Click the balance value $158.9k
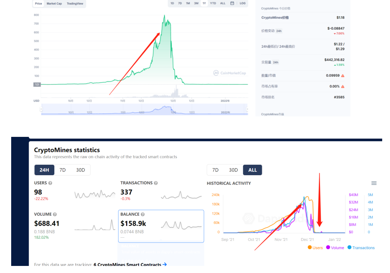 tap(133, 224)
